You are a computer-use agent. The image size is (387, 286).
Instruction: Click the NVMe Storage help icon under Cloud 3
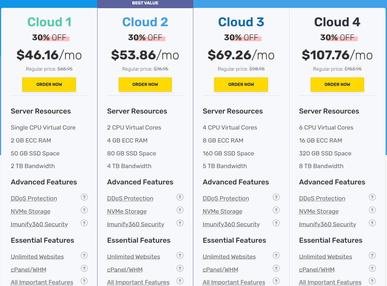(x=276, y=210)
